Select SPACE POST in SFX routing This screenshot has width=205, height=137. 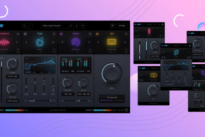click(x=106, y=100)
